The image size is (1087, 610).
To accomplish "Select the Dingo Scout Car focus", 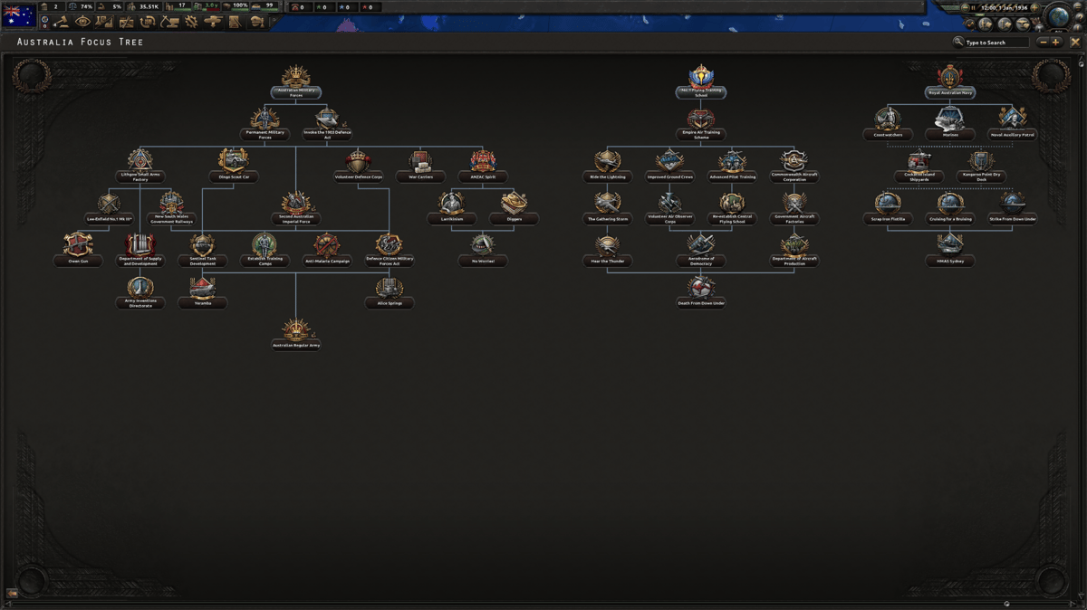I will (234, 166).
